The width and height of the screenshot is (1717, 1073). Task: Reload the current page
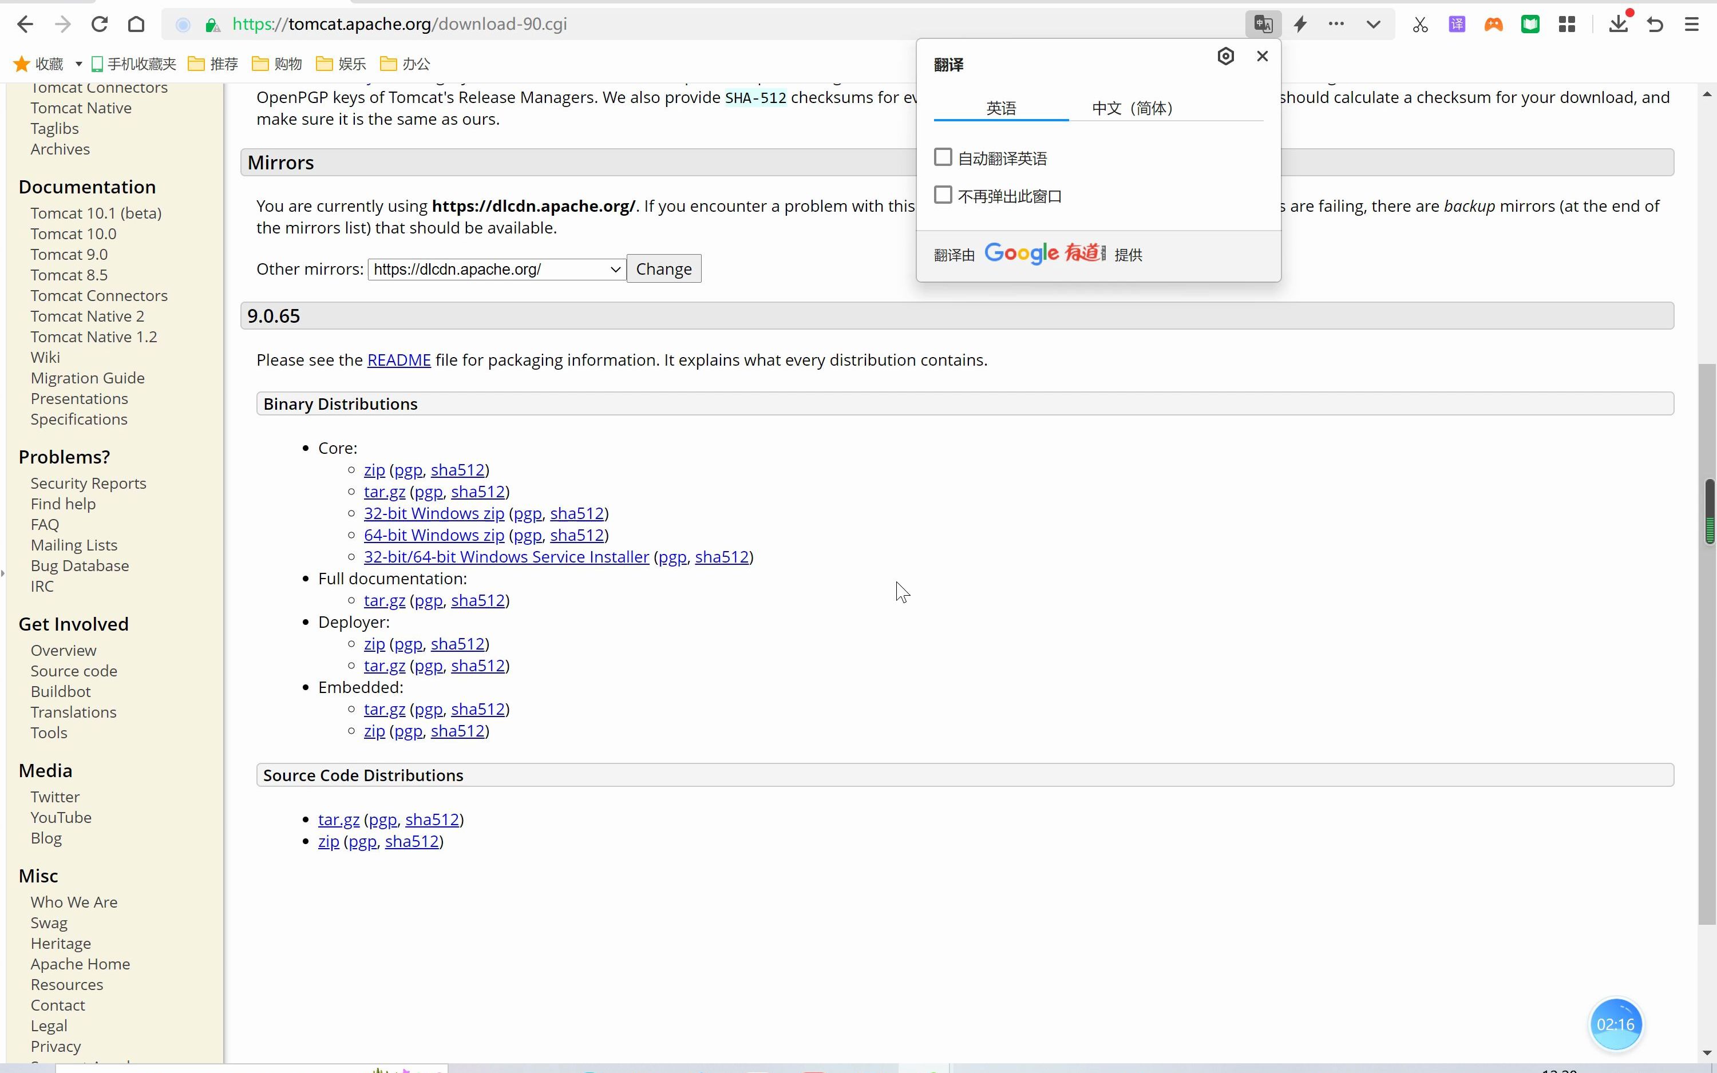[100, 24]
